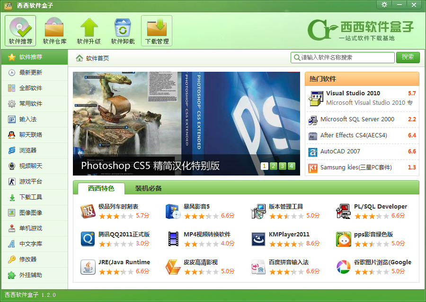The width and height of the screenshot is (426, 302).
Task: Open Microsoft SQL Server 2000 entry
Action: coord(362,119)
